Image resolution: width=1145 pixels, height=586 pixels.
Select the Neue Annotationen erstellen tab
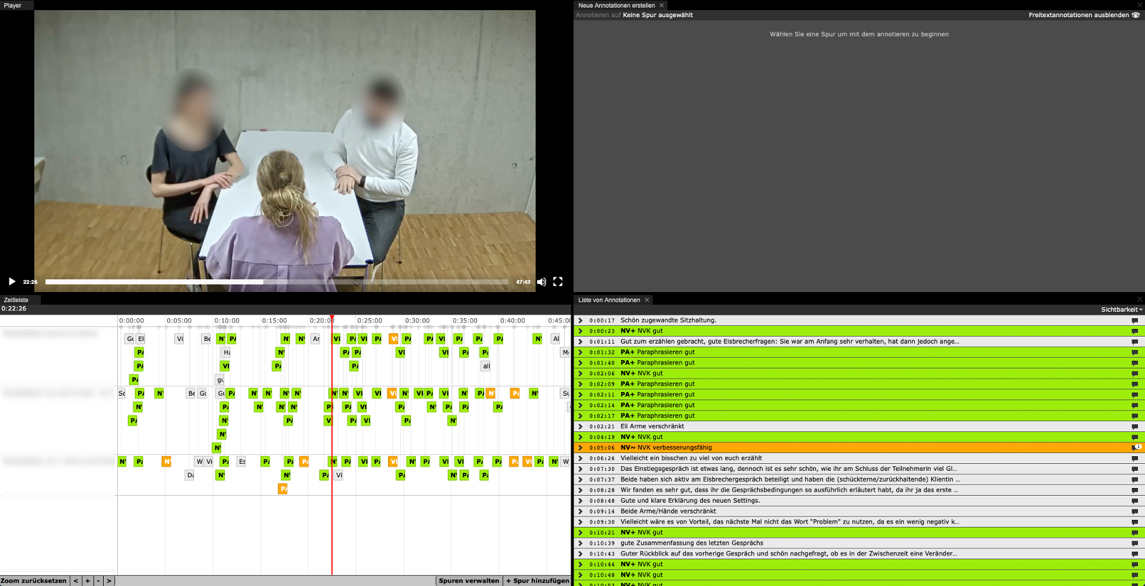(x=616, y=6)
